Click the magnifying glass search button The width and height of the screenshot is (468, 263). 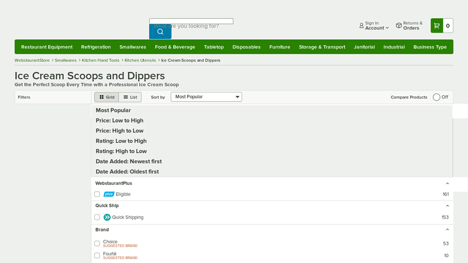coord(160,32)
